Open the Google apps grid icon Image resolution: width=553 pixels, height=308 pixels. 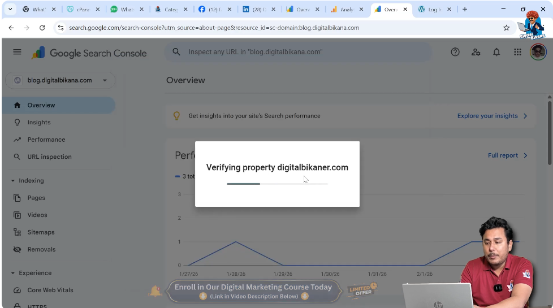point(517,52)
